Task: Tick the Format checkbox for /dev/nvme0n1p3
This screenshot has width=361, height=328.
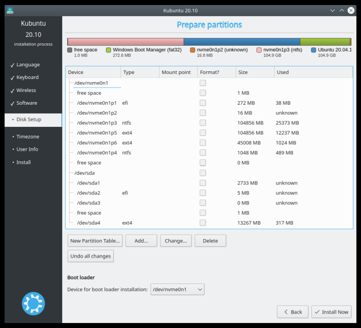Action: click(x=203, y=123)
